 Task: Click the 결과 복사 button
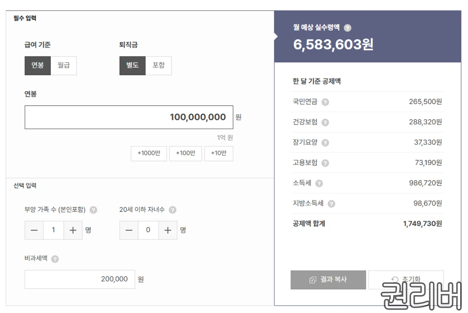coord(328,280)
